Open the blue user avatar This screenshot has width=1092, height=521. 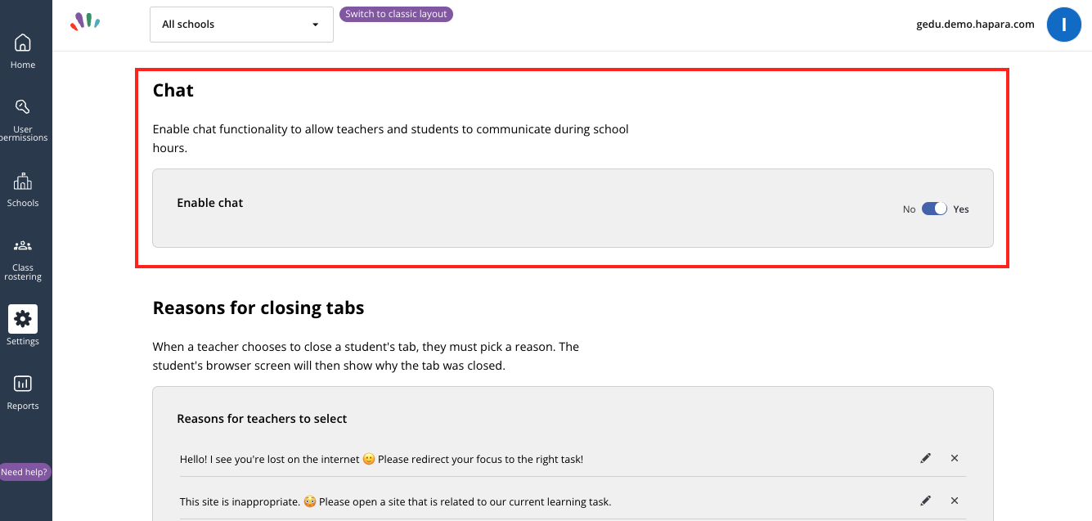click(1064, 25)
